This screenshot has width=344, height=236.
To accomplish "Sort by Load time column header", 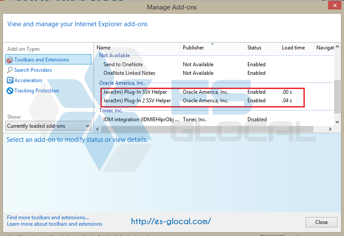I will [296, 48].
